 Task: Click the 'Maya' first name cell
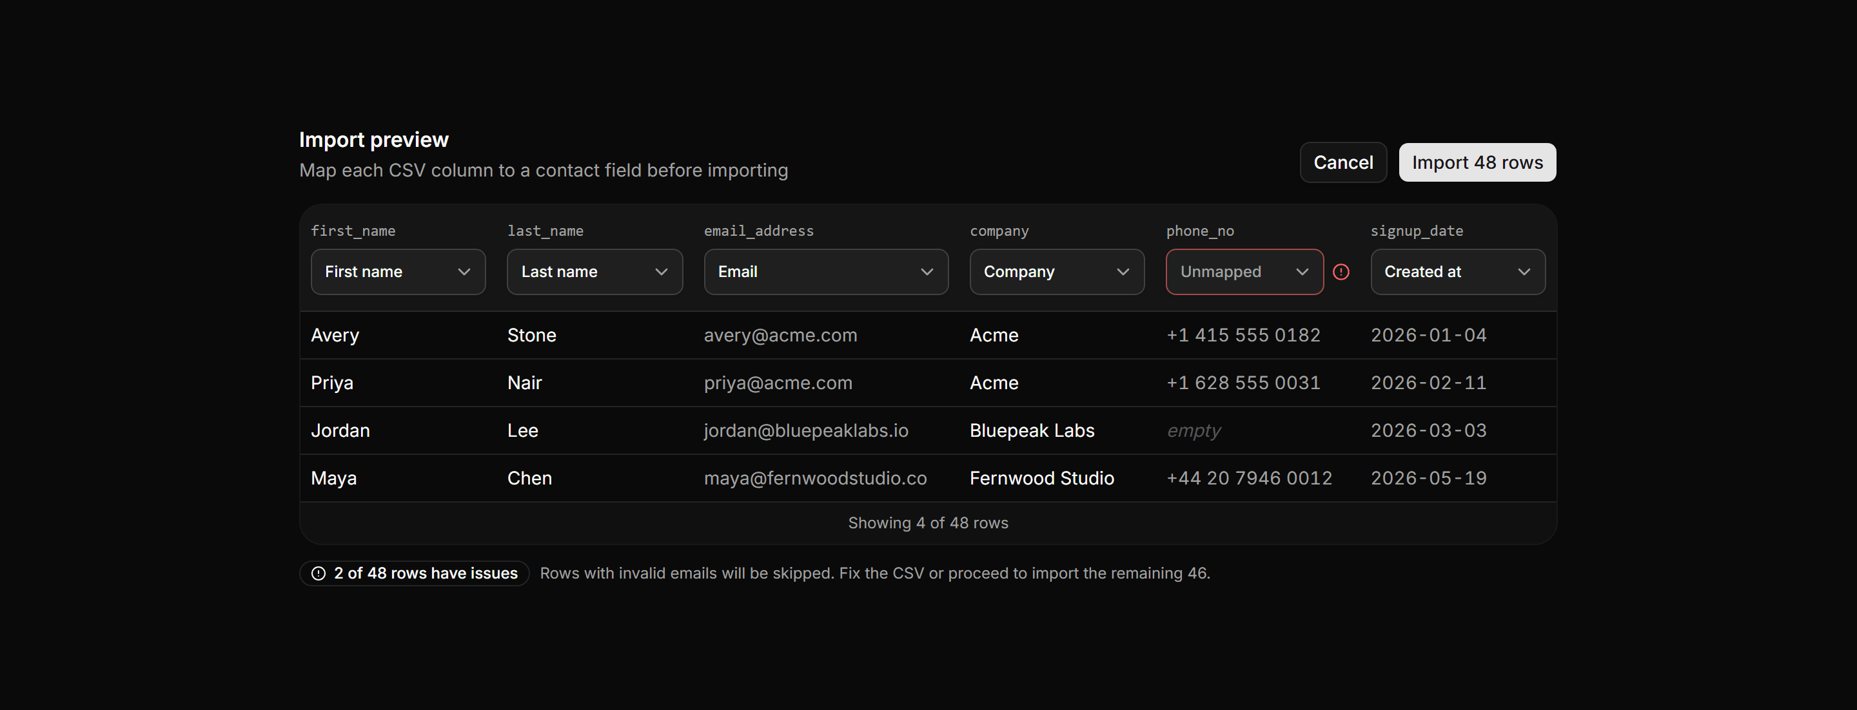point(334,479)
